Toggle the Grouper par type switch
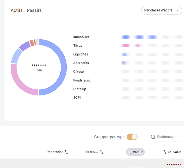Image resolution: width=184 pixels, height=168 pixels. [x=132, y=137]
